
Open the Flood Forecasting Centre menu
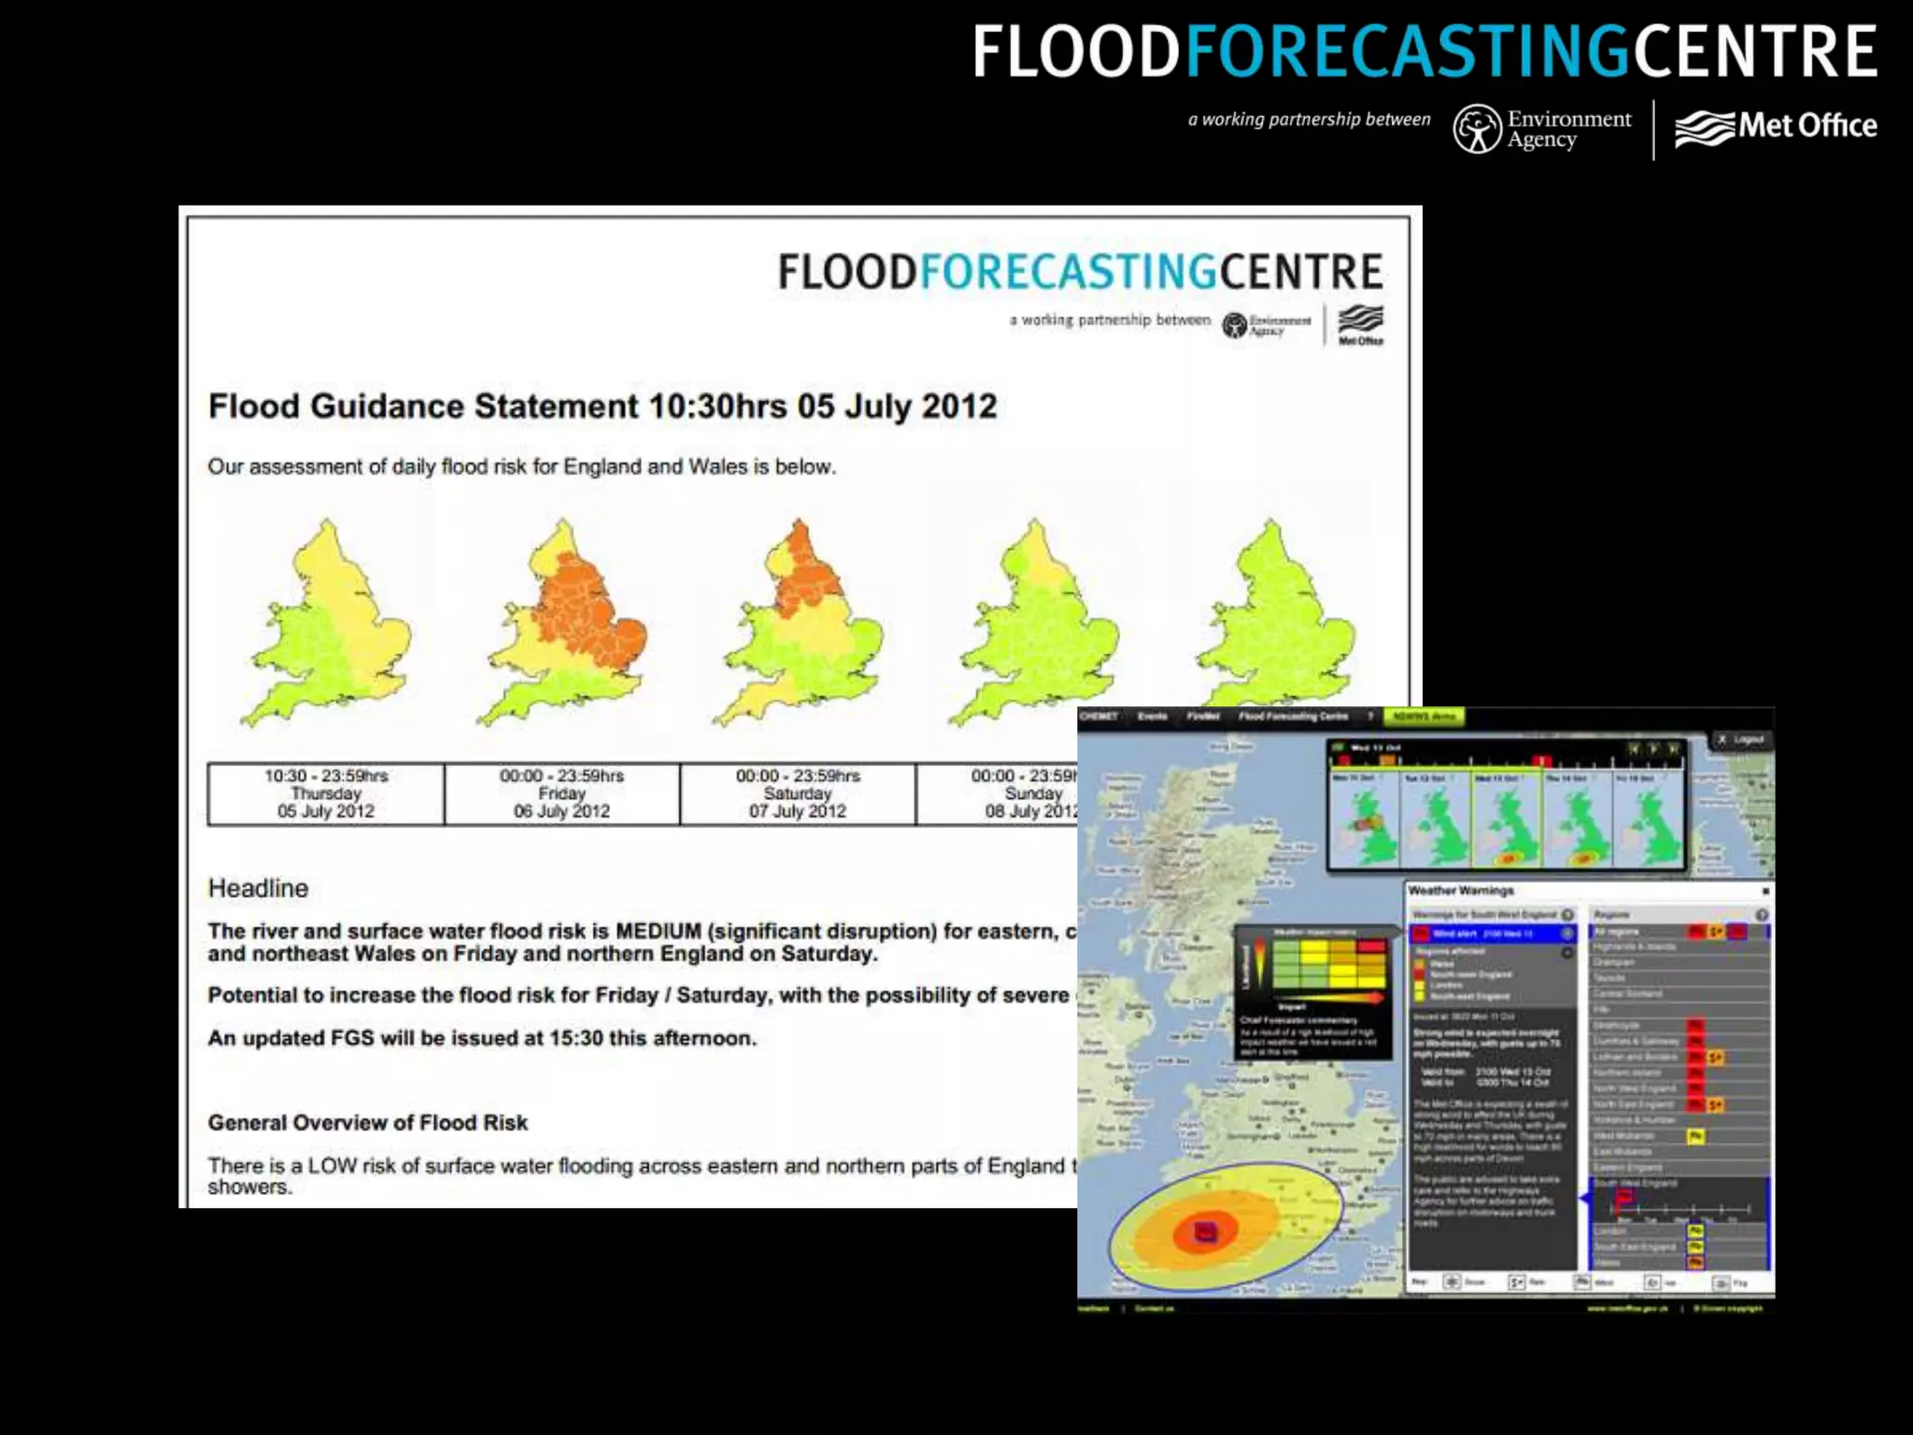[x=1293, y=717]
